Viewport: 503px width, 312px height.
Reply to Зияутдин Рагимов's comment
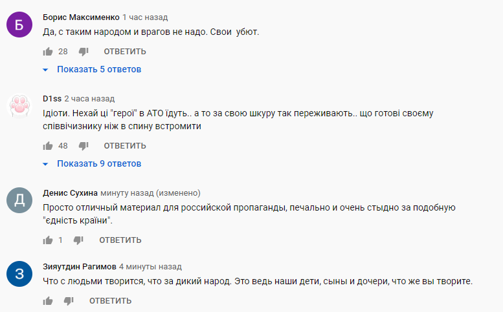(x=111, y=301)
